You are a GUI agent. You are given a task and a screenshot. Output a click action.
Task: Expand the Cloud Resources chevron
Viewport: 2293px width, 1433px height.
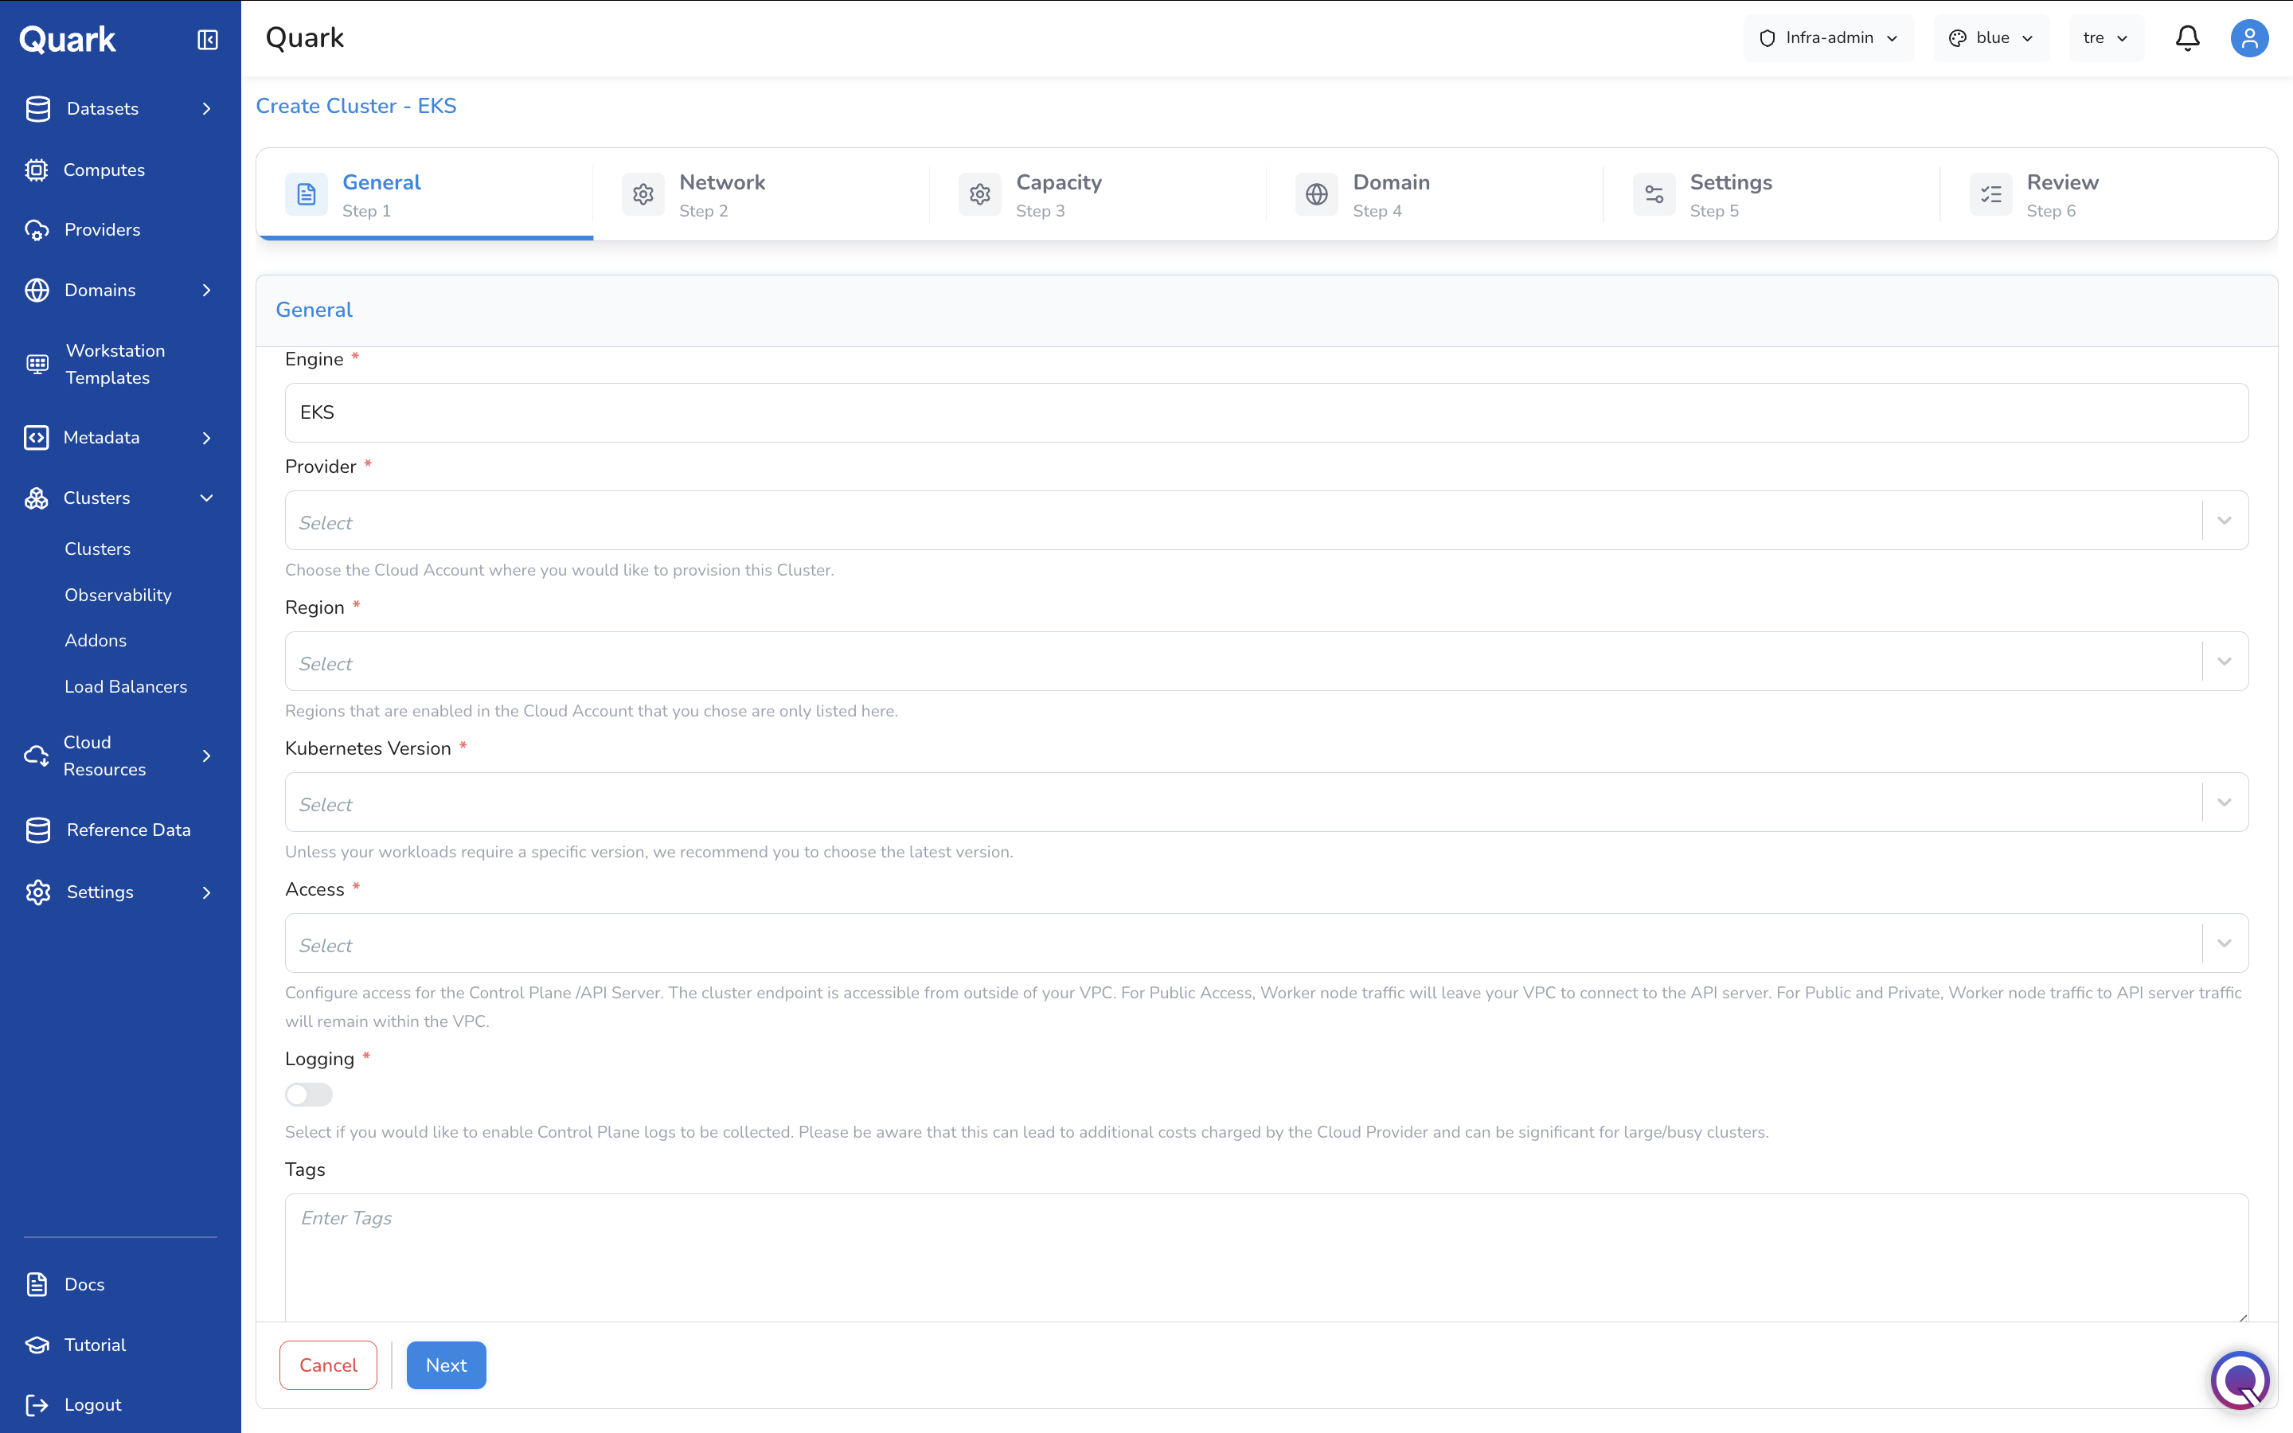206,756
